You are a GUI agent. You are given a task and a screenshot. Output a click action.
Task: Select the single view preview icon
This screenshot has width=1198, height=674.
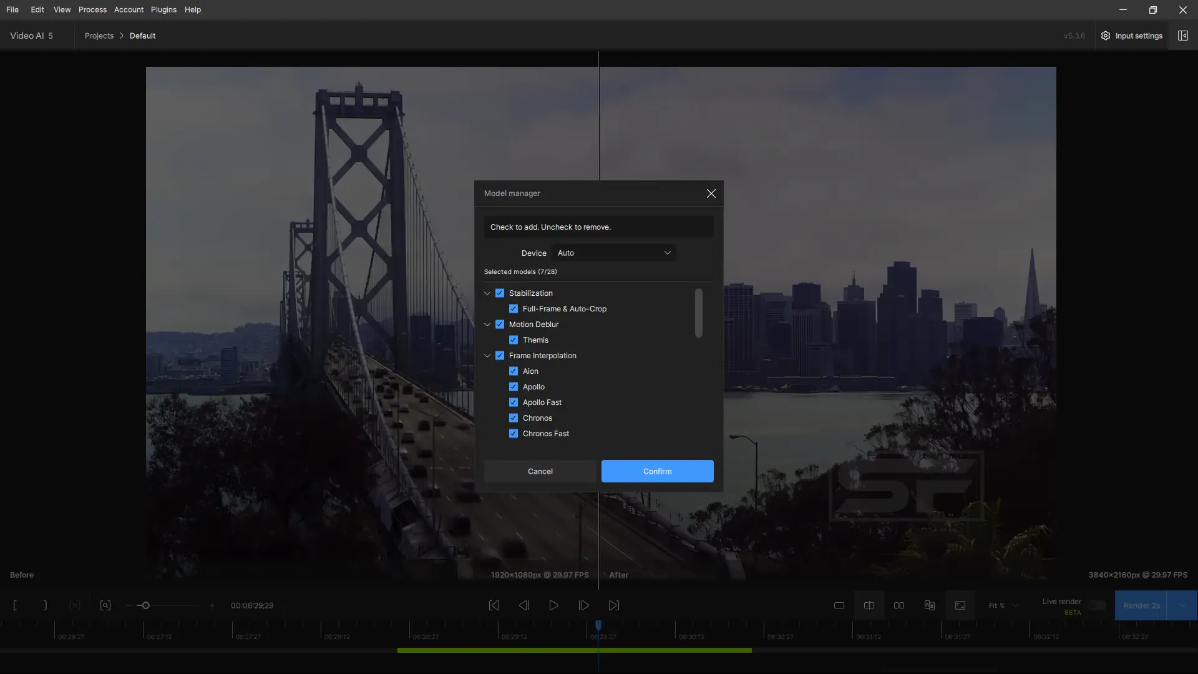[x=839, y=605]
